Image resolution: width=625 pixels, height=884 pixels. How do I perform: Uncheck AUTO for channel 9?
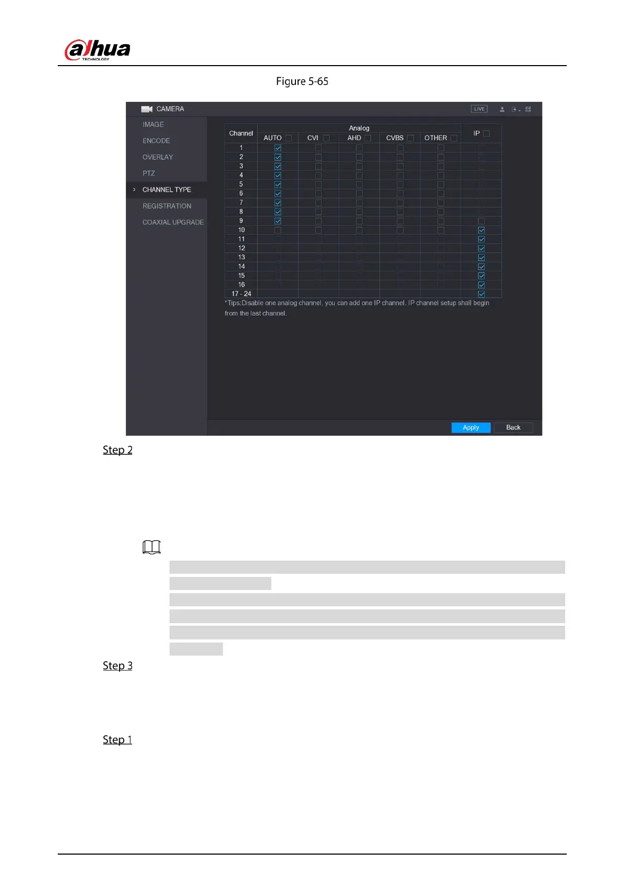point(278,221)
